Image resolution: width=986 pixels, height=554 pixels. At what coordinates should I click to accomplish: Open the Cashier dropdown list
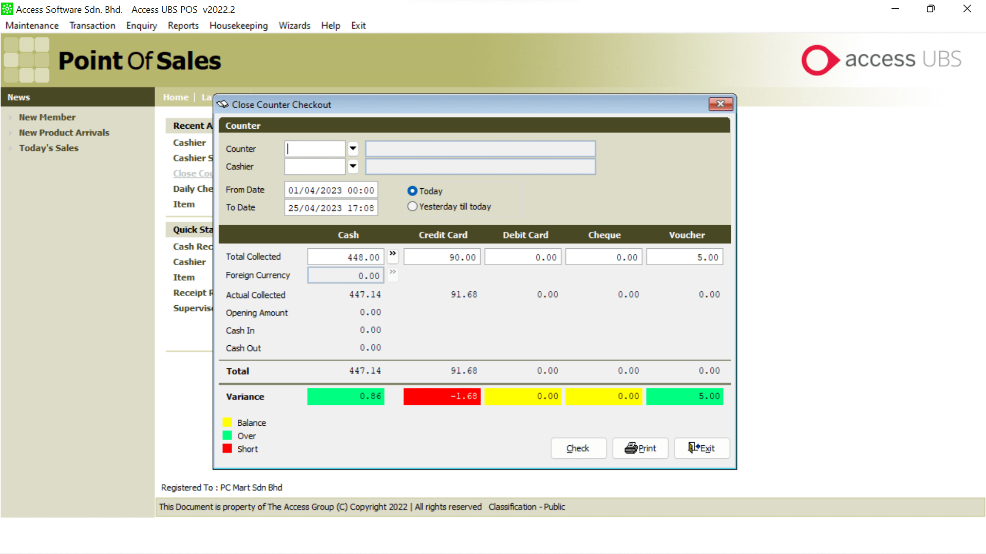pos(353,166)
